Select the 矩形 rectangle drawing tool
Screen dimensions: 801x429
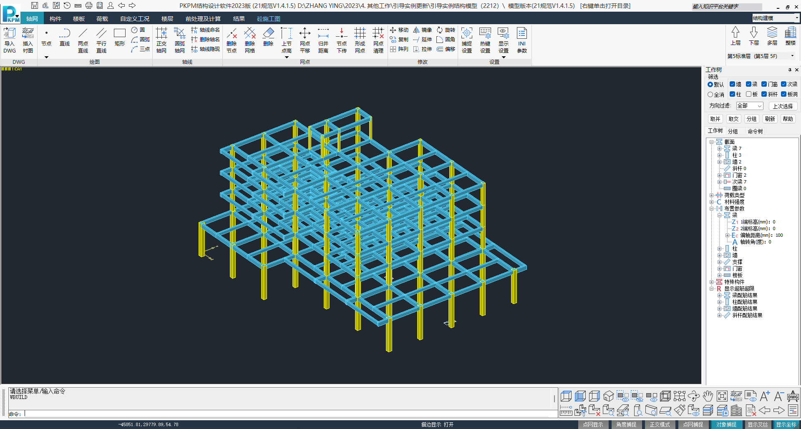click(x=120, y=37)
